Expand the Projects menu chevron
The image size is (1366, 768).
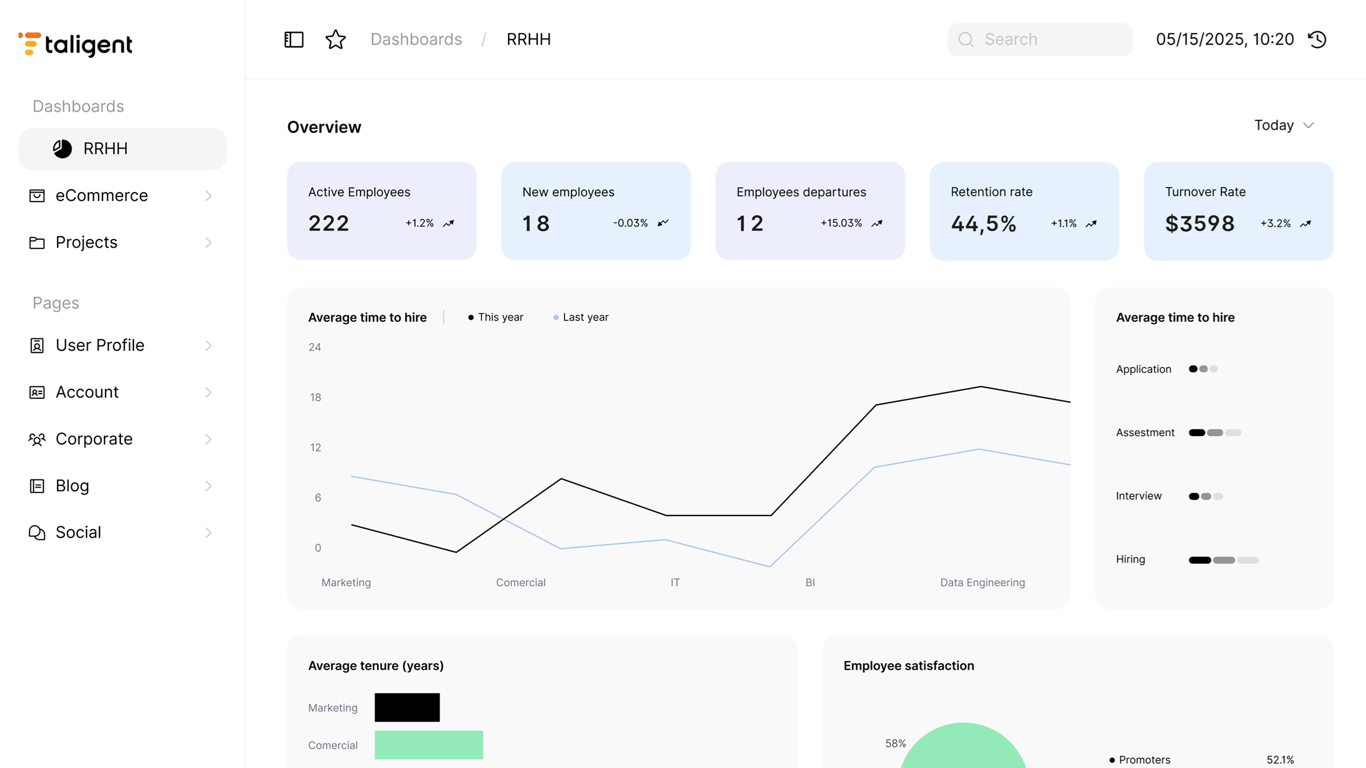[209, 242]
